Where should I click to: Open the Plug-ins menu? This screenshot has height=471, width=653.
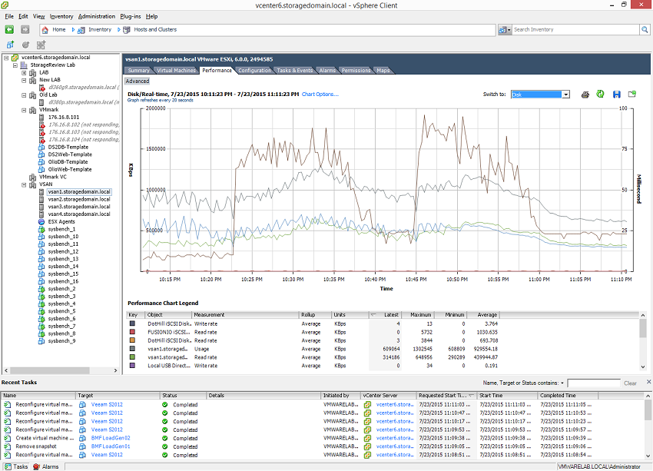(131, 16)
